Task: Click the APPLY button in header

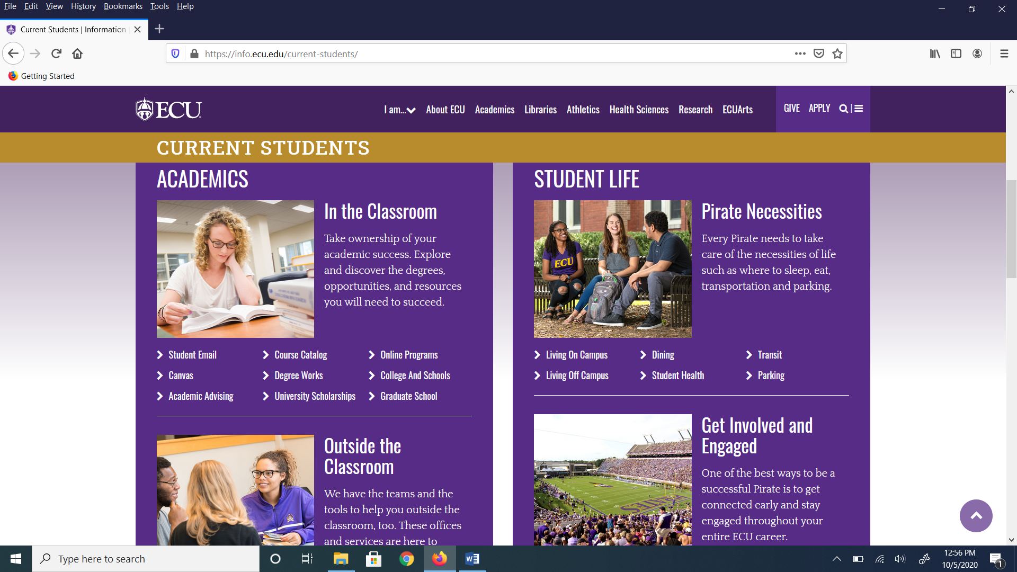Action: 819,108
